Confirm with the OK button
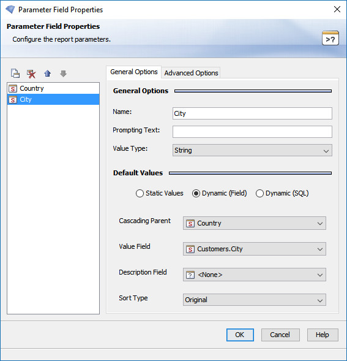This screenshot has height=361, width=347. (x=240, y=335)
